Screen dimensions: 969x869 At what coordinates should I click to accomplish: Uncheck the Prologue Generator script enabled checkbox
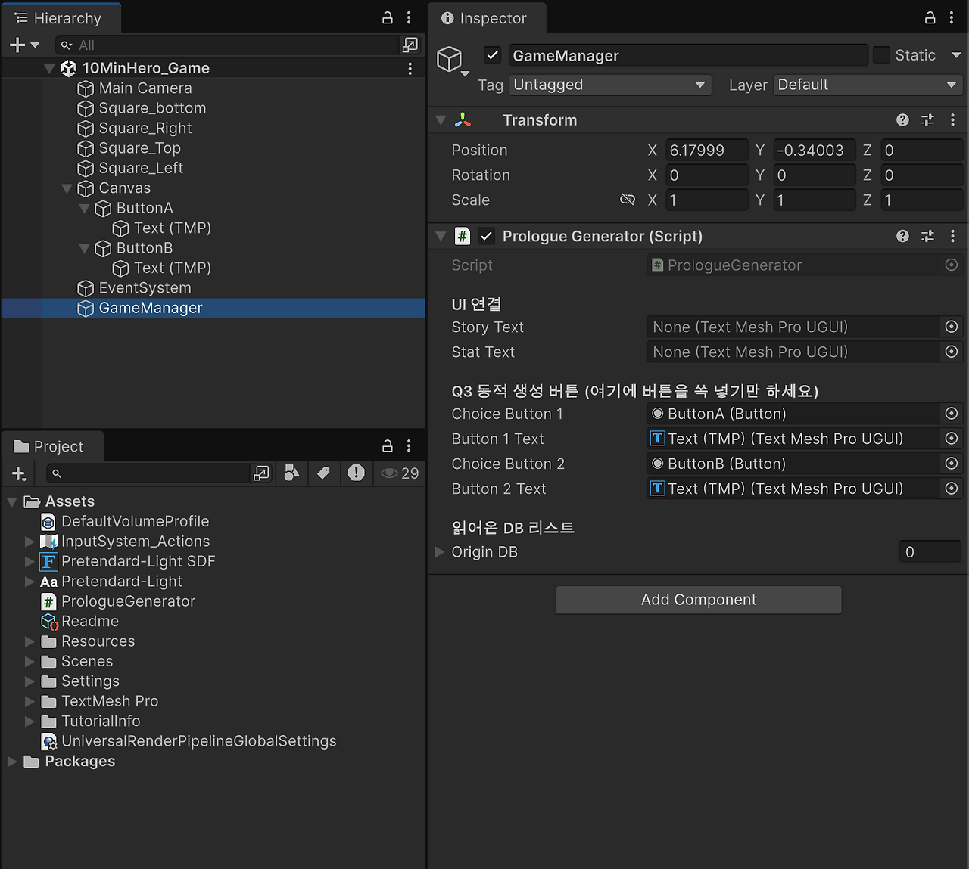click(x=485, y=236)
